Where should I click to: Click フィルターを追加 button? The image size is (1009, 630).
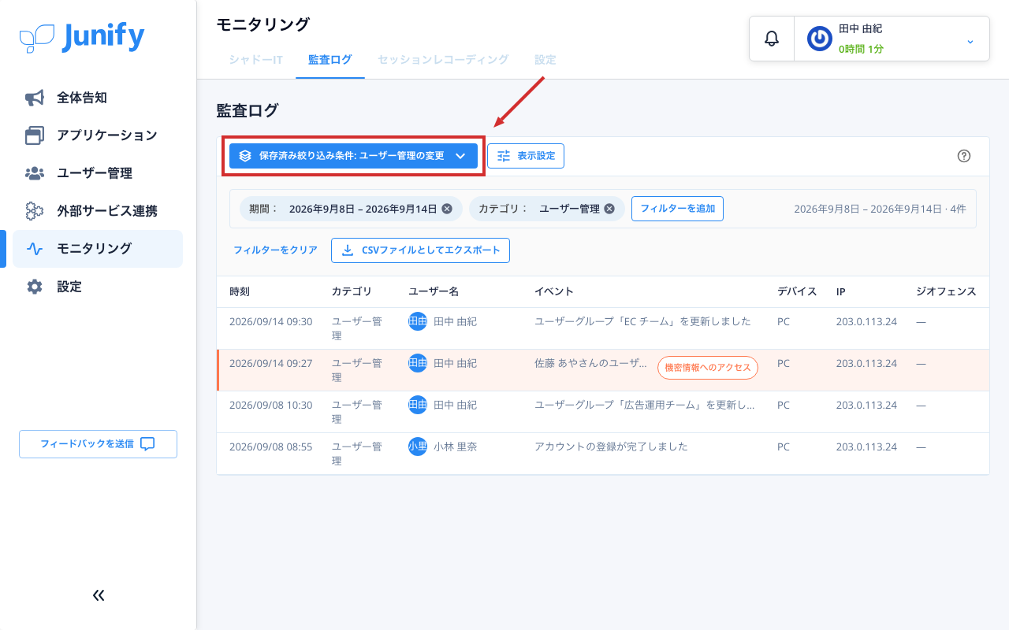point(677,209)
